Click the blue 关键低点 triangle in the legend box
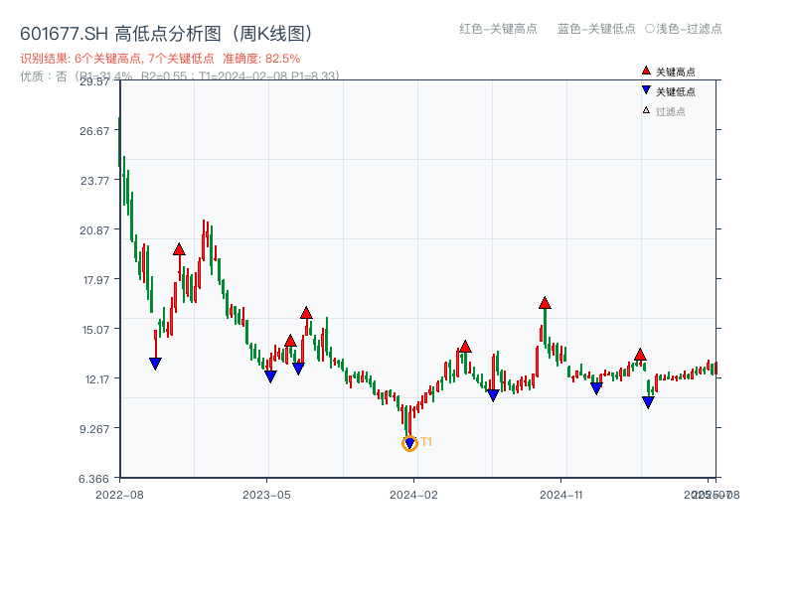 tap(644, 89)
